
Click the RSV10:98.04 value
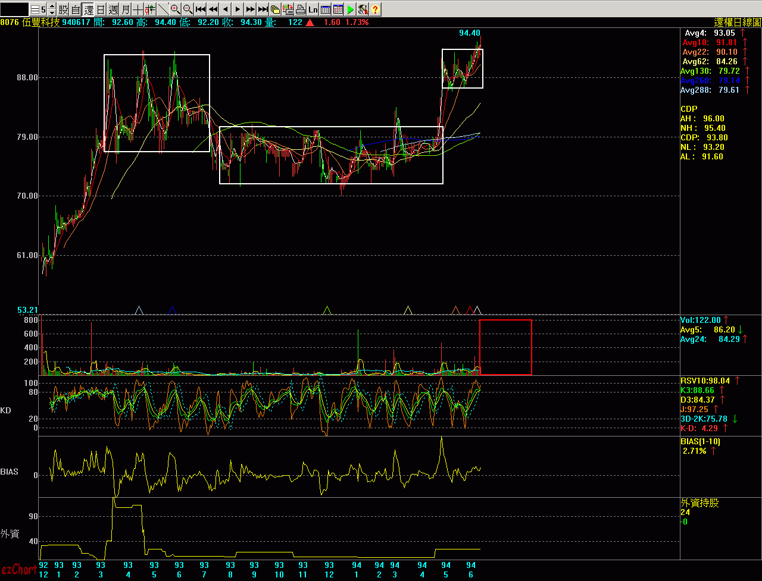coord(705,381)
